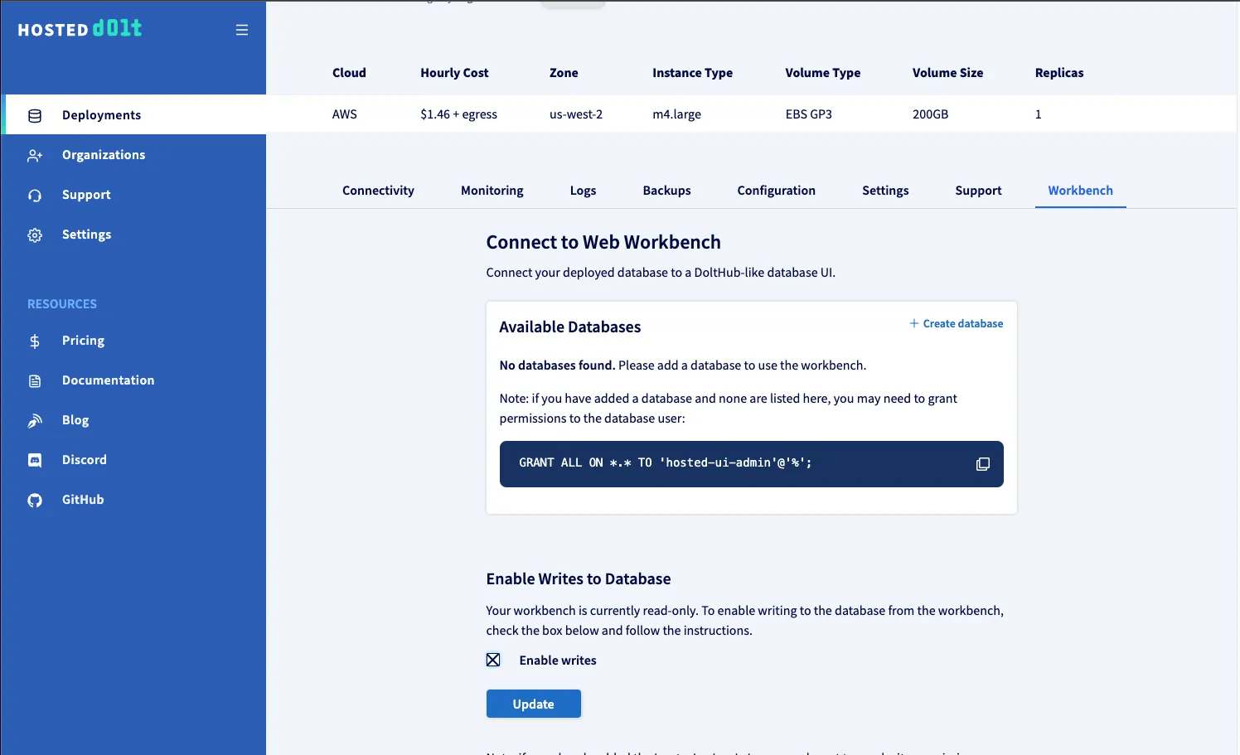Collapse sidebar with hamburger menu icon

(242, 30)
